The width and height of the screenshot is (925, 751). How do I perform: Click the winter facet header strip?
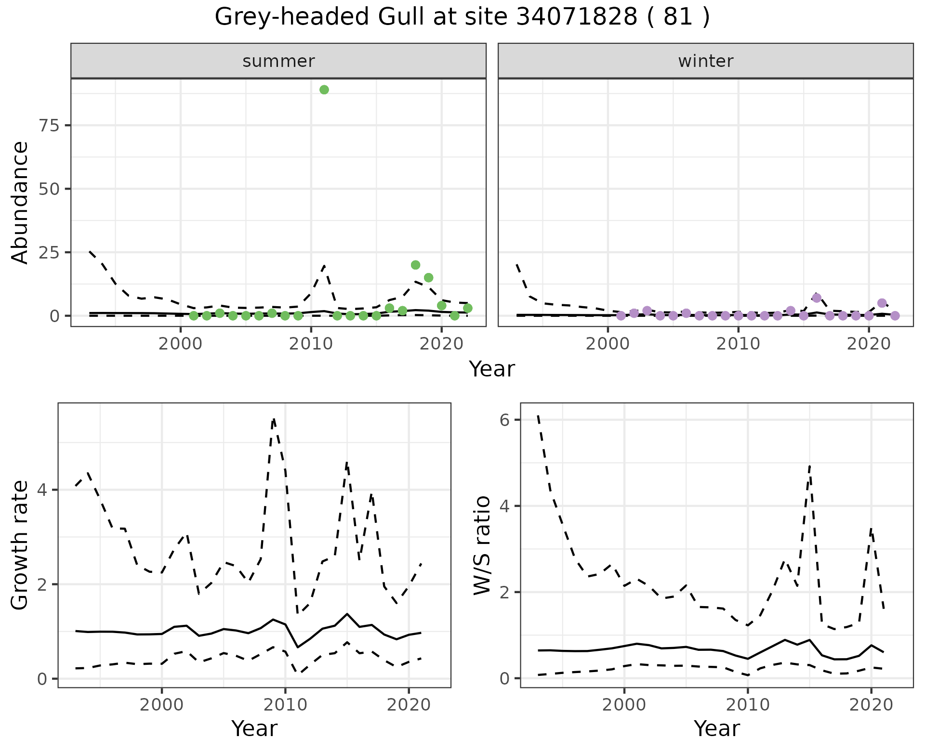705,61
